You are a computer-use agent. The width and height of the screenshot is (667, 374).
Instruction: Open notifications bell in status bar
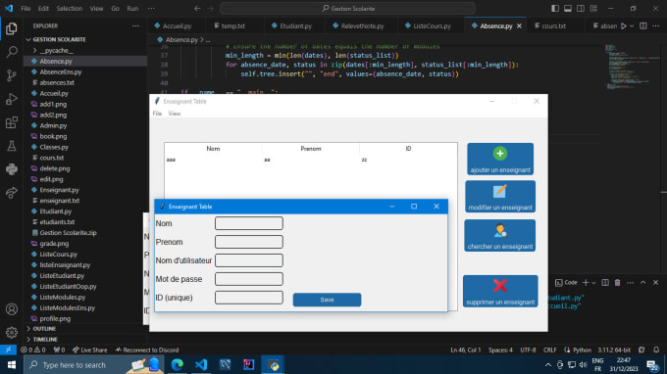[656, 350]
